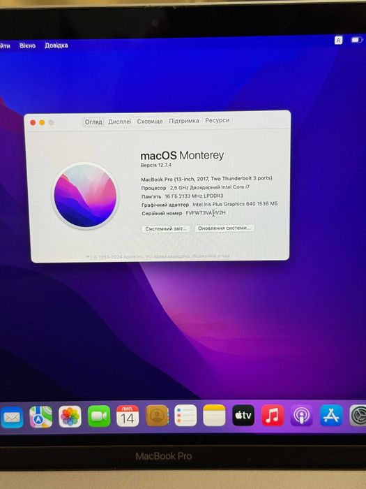The width and height of the screenshot is (366, 489).
Task: Click the '16 ГБ 2133 MHz LPDDR3' memory value
Action: 194,196
